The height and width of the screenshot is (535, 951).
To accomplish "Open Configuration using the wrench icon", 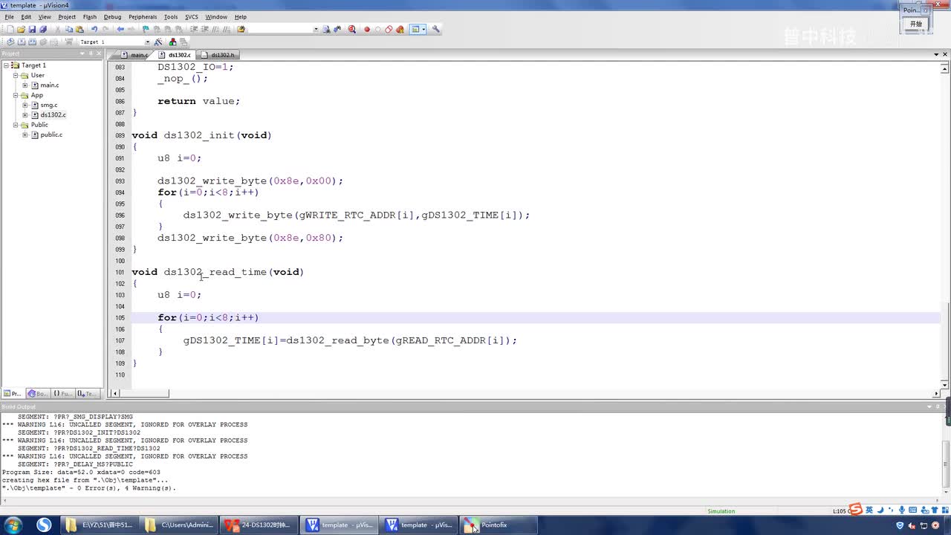I will pos(436,30).
